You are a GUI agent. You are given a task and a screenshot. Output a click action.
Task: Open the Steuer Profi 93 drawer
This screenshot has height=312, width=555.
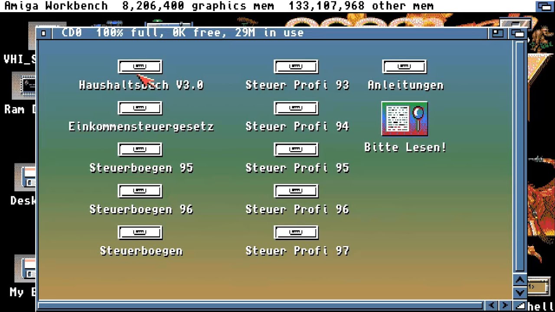click(x=296, y=66)
